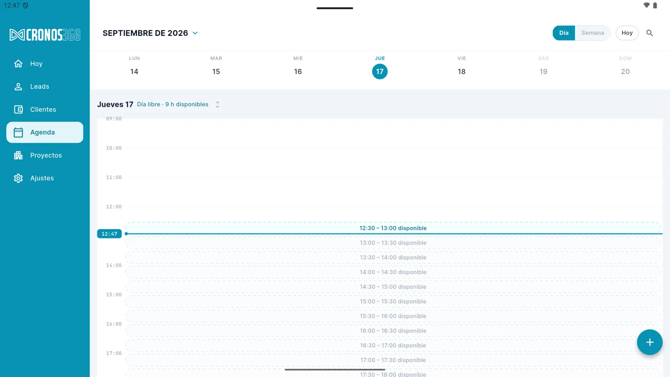The width and height of the screenshot is (670, 377).
Task: Select the Leads person icon
Action: click(x=18, y=87)
